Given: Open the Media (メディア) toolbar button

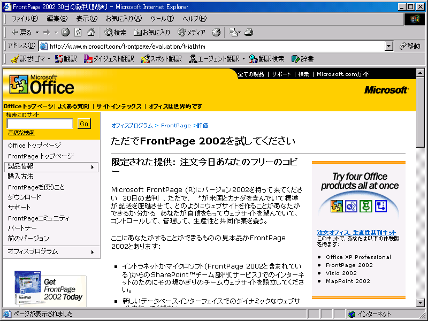Looking at the screenshot, I should pyautogui.click(x=192, y=33).
